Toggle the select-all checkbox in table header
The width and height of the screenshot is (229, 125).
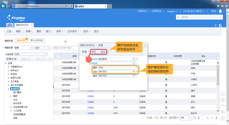point(58,56)
